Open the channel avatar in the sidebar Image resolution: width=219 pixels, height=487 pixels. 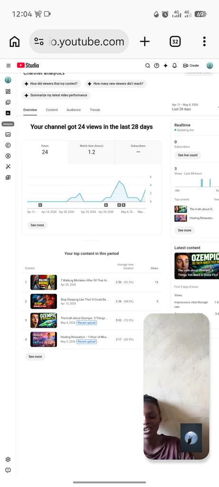[8, 80]
